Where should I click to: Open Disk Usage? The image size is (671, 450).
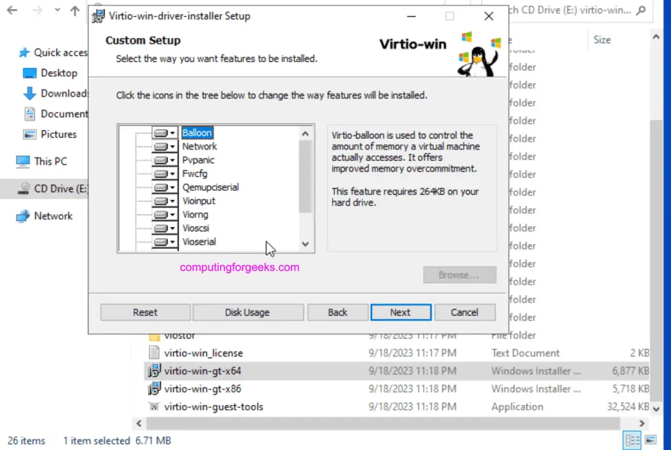coord(247,312)
